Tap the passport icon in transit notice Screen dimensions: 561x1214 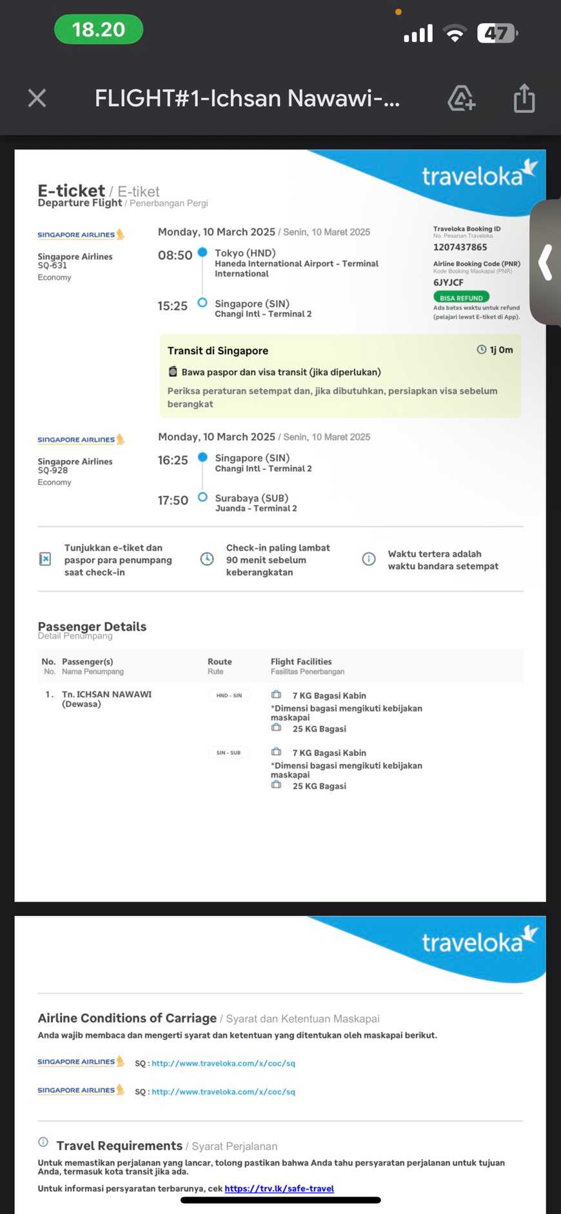pyautogui.click(x=173, y=372)
